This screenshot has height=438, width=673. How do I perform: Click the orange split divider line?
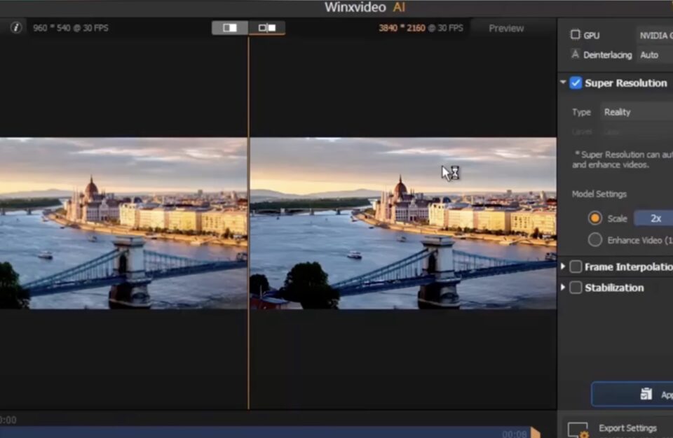pyautogui.click(x=248, y=223)
